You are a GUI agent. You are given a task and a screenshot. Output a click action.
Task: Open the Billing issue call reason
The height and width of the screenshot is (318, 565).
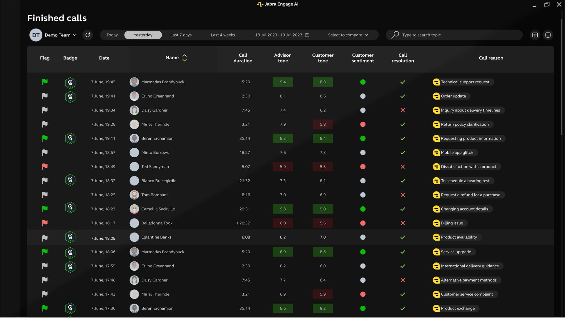coord(452,223)
